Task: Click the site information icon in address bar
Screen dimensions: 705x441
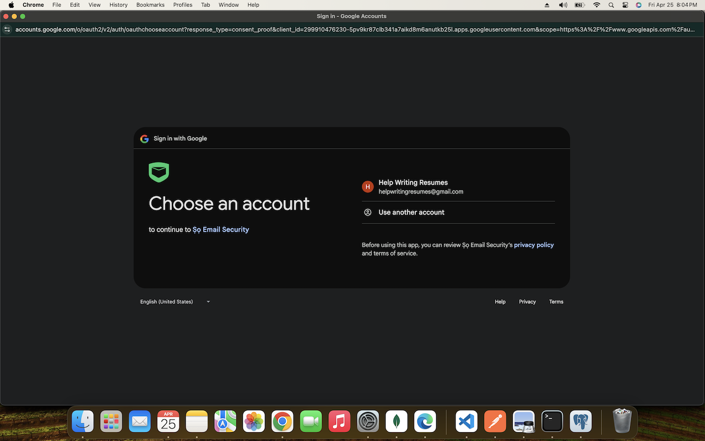Action: coord(7,29)
